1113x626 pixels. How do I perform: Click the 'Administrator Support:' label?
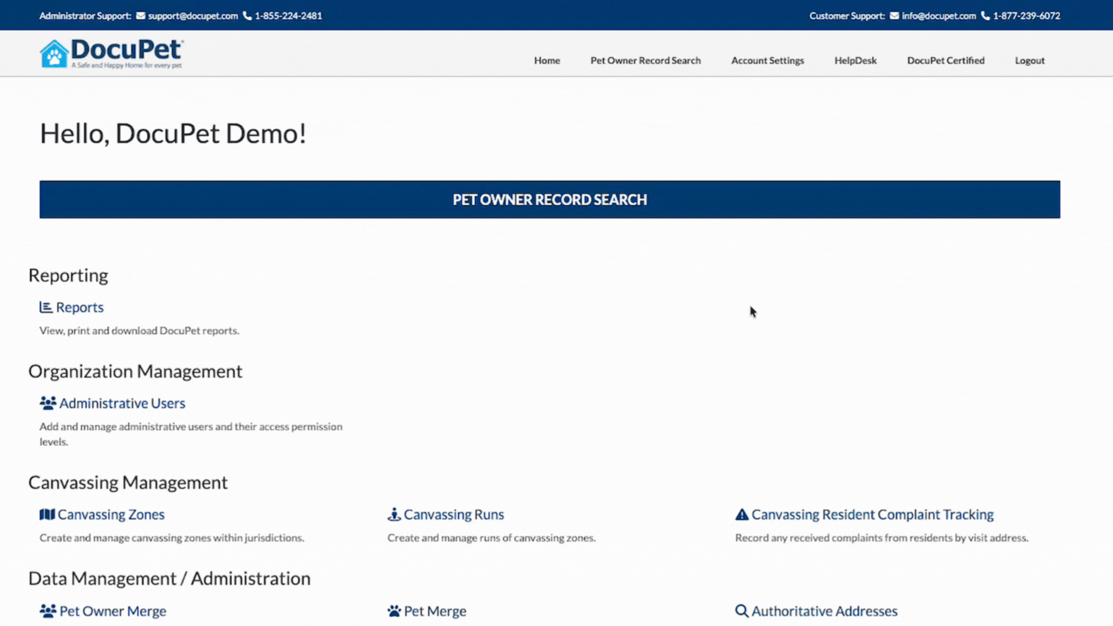tap(85, 16)
